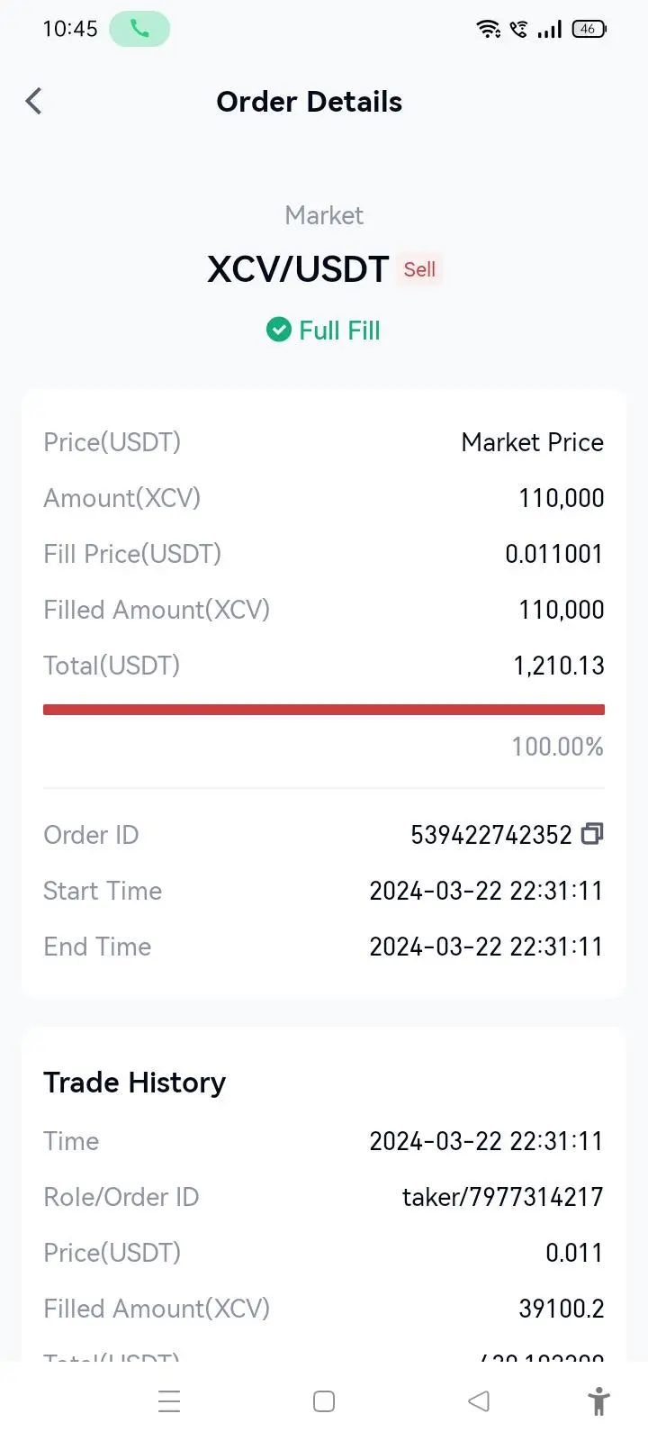Screen dimensions: 648x1441
Task: Tap the green call indicator pill
Action: tap(139, 29)
